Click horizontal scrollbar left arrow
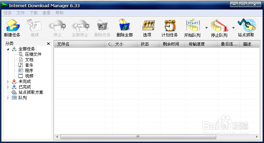 [x=57, y=137]
